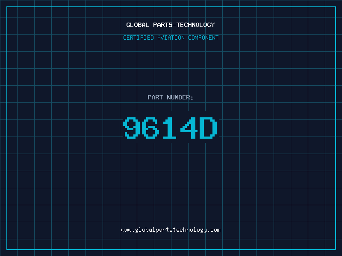Click the word PART in the label
The width and height of the screenshot is (342, 256).
pyautogui.click(x=155, y=97)
